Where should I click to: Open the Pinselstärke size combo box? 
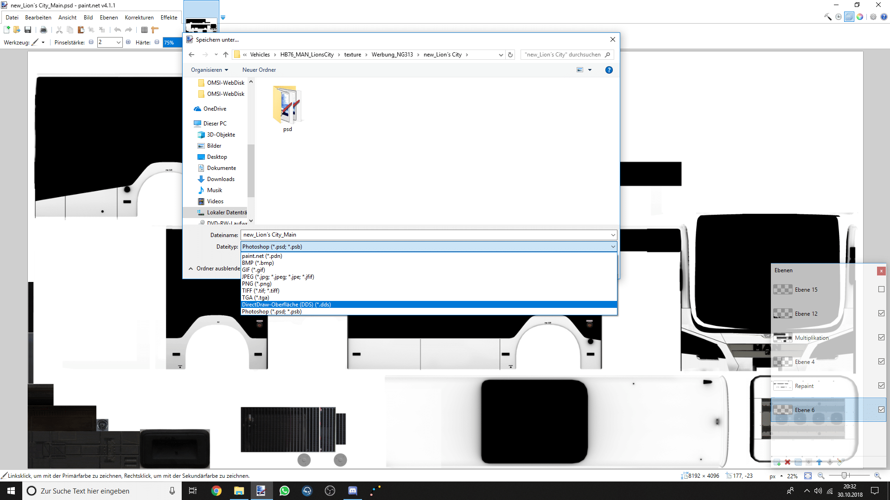tap(118, 42)
